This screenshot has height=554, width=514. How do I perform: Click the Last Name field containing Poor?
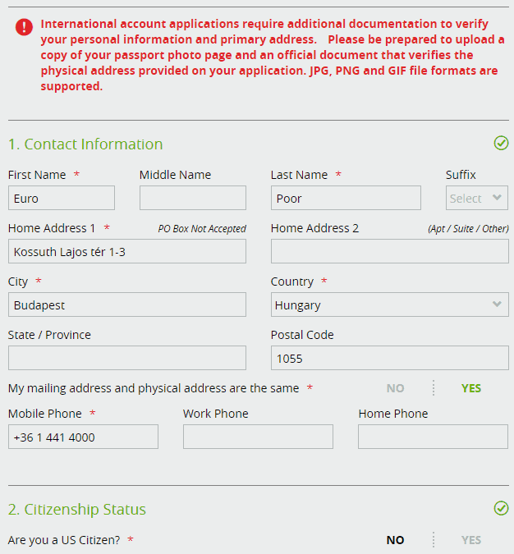click(x=346, y=198)
